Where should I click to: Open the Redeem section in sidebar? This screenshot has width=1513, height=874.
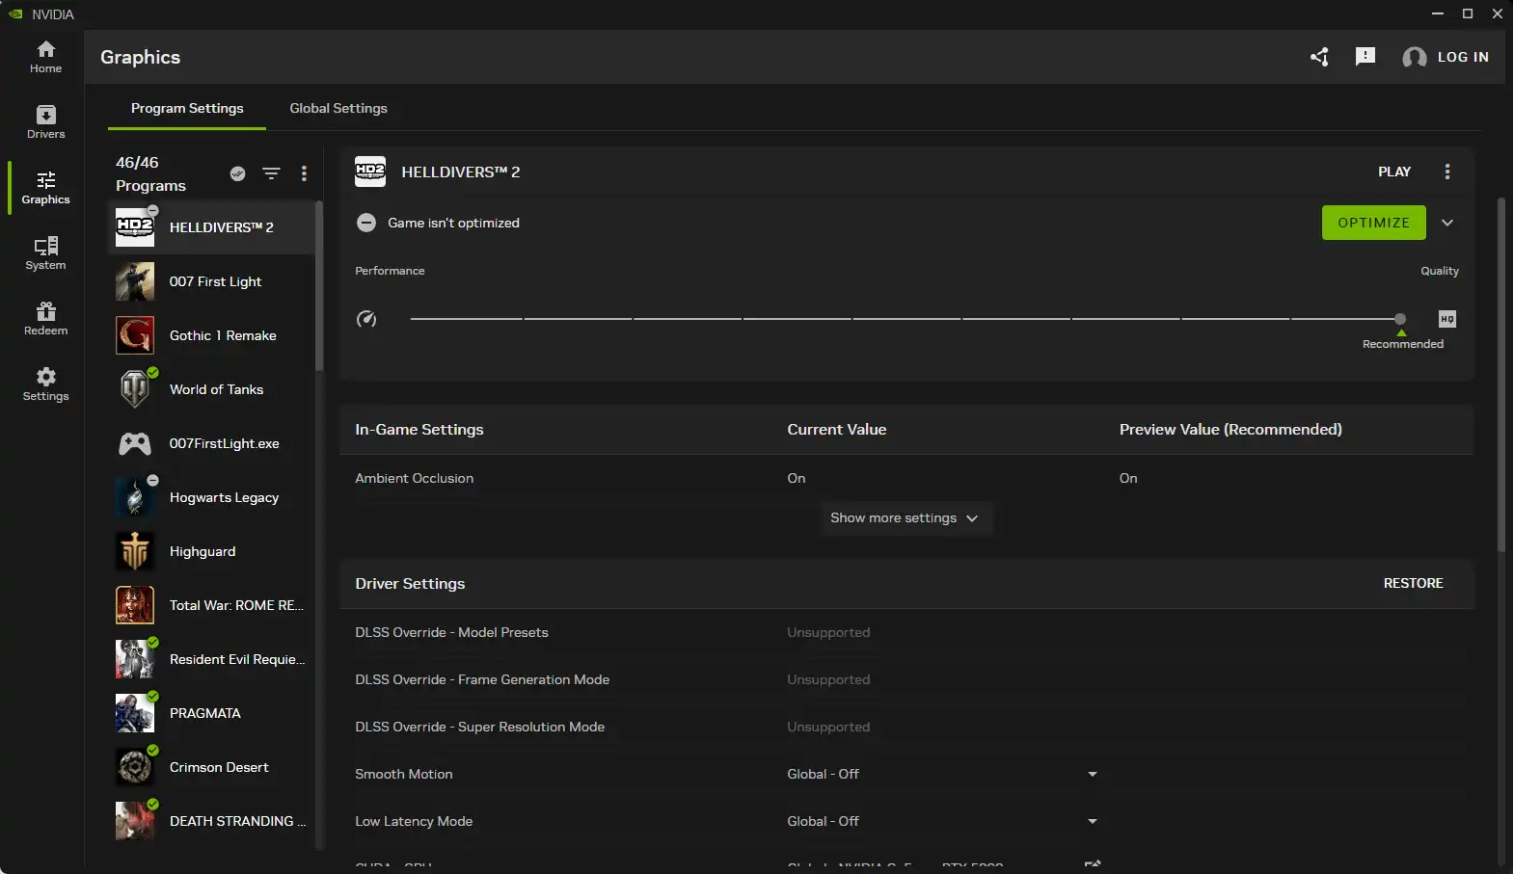click(x=45, y=319)
